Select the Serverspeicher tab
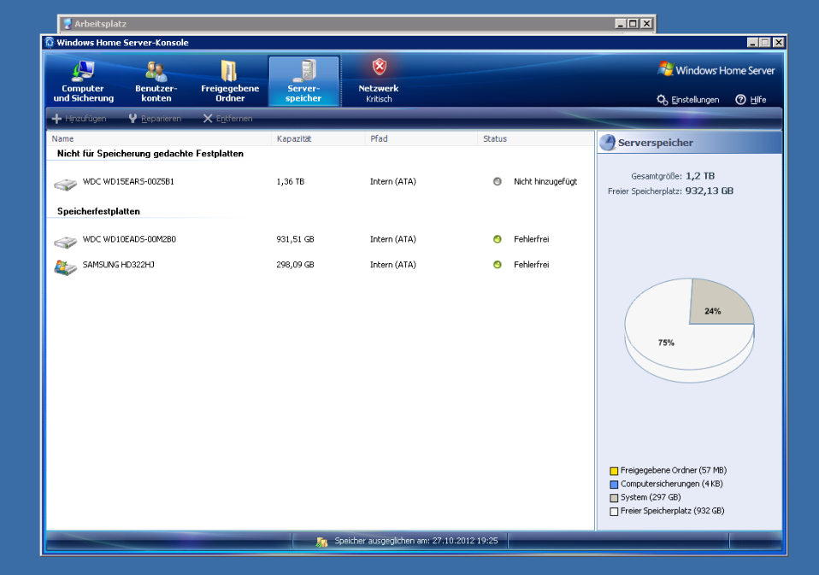Image resolution: width=819 pixels, height=575 pixels. click(304, 81)
